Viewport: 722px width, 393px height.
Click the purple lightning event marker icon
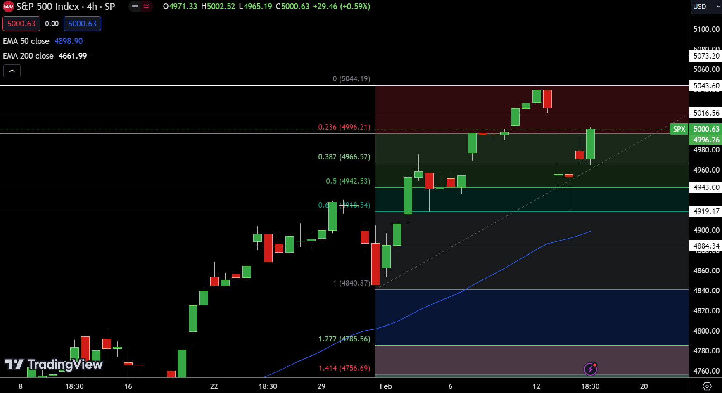[x=591, y=369]
